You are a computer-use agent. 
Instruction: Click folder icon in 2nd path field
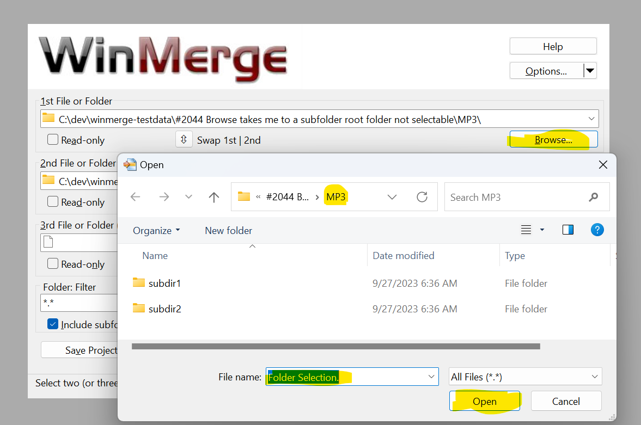click(48, 180)
